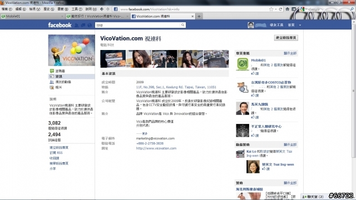Go to 首頁 home link
Viewport: 356px width, 200px height.
coord(291,25)
